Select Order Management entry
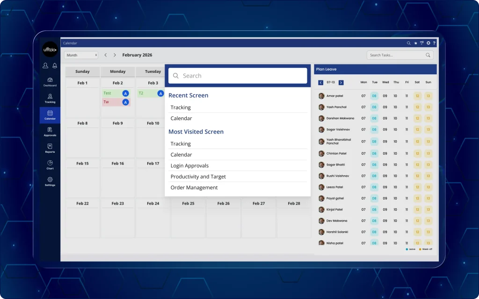The height and width of the screenshot is (299, 479). point(238,188)
